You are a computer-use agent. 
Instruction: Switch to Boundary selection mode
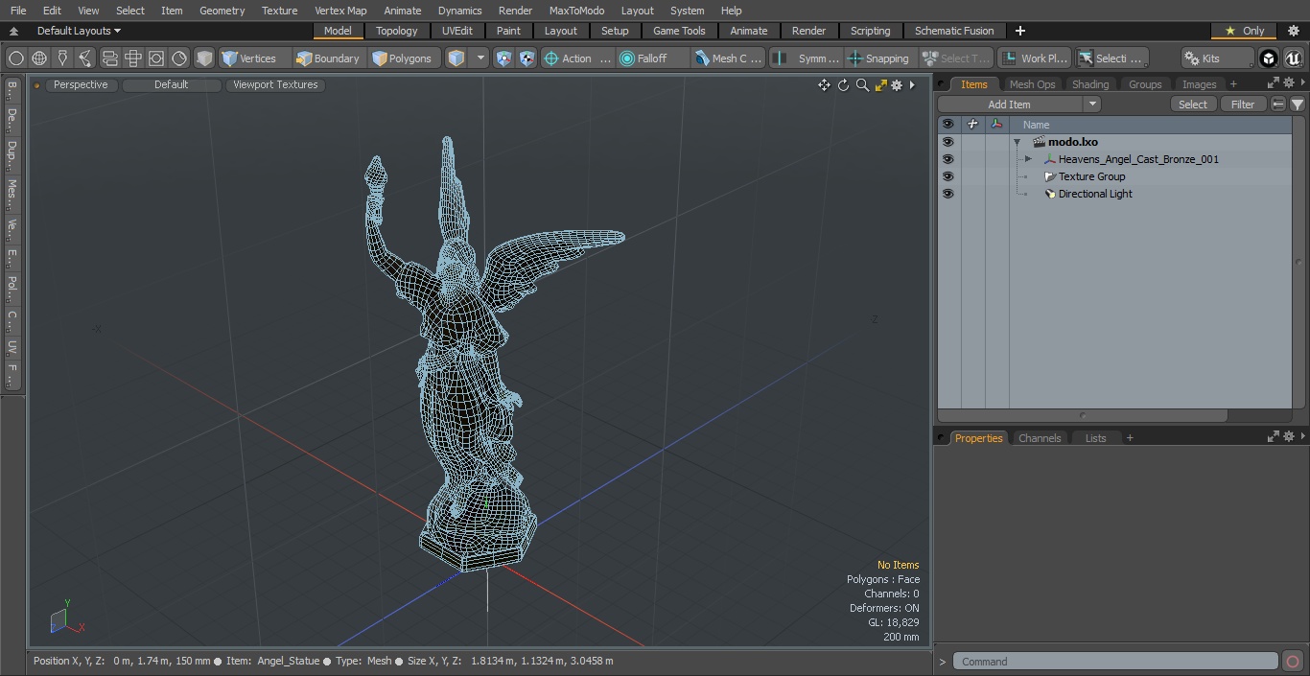pyautogui.click(x=328, y=58)
